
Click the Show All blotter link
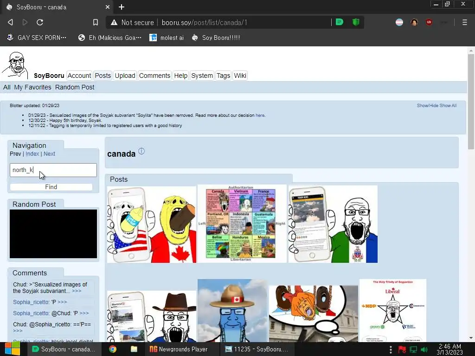tap(448, 105)
